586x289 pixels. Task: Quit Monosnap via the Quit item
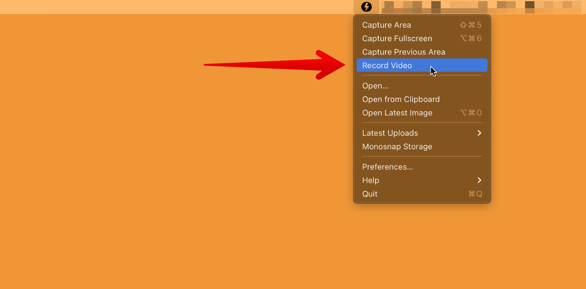pos(370,194)
